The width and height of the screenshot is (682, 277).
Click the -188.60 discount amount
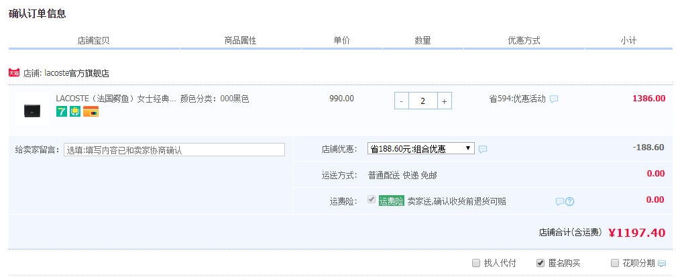(648, 148)
